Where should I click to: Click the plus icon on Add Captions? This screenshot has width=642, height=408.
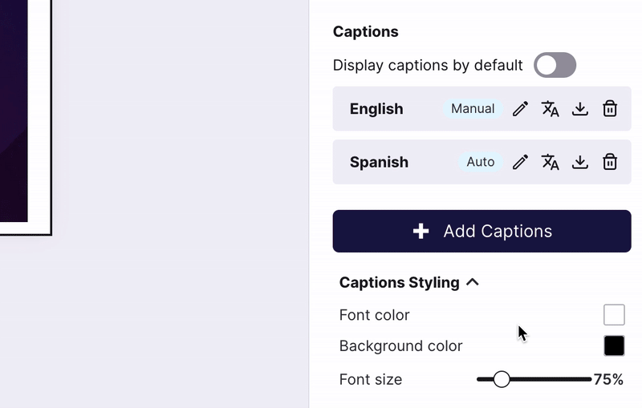pos(421,231)
